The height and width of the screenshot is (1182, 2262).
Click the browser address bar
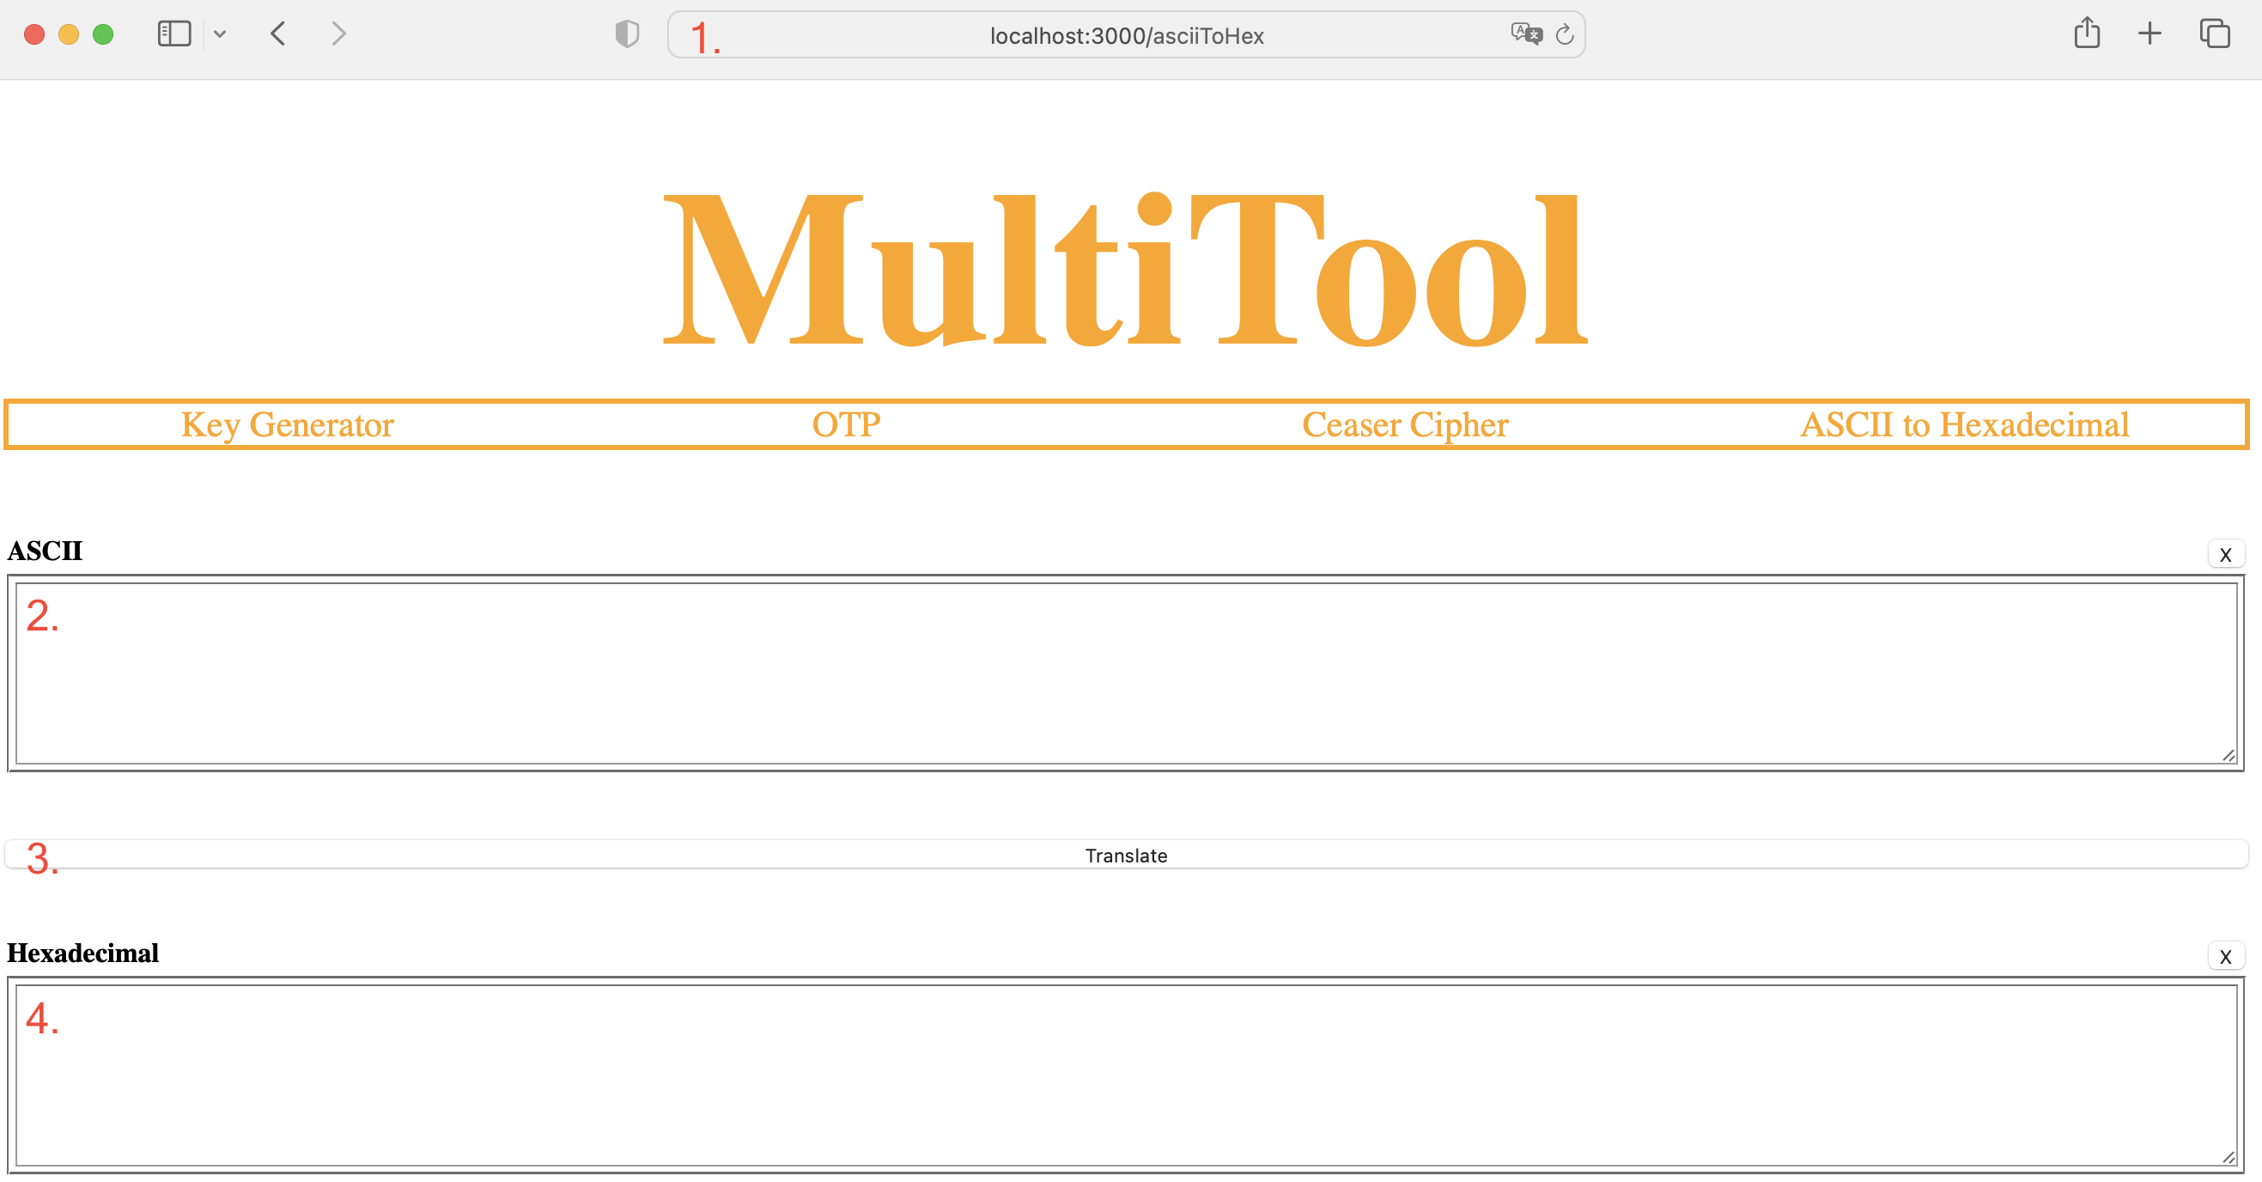pos(1125,36)
